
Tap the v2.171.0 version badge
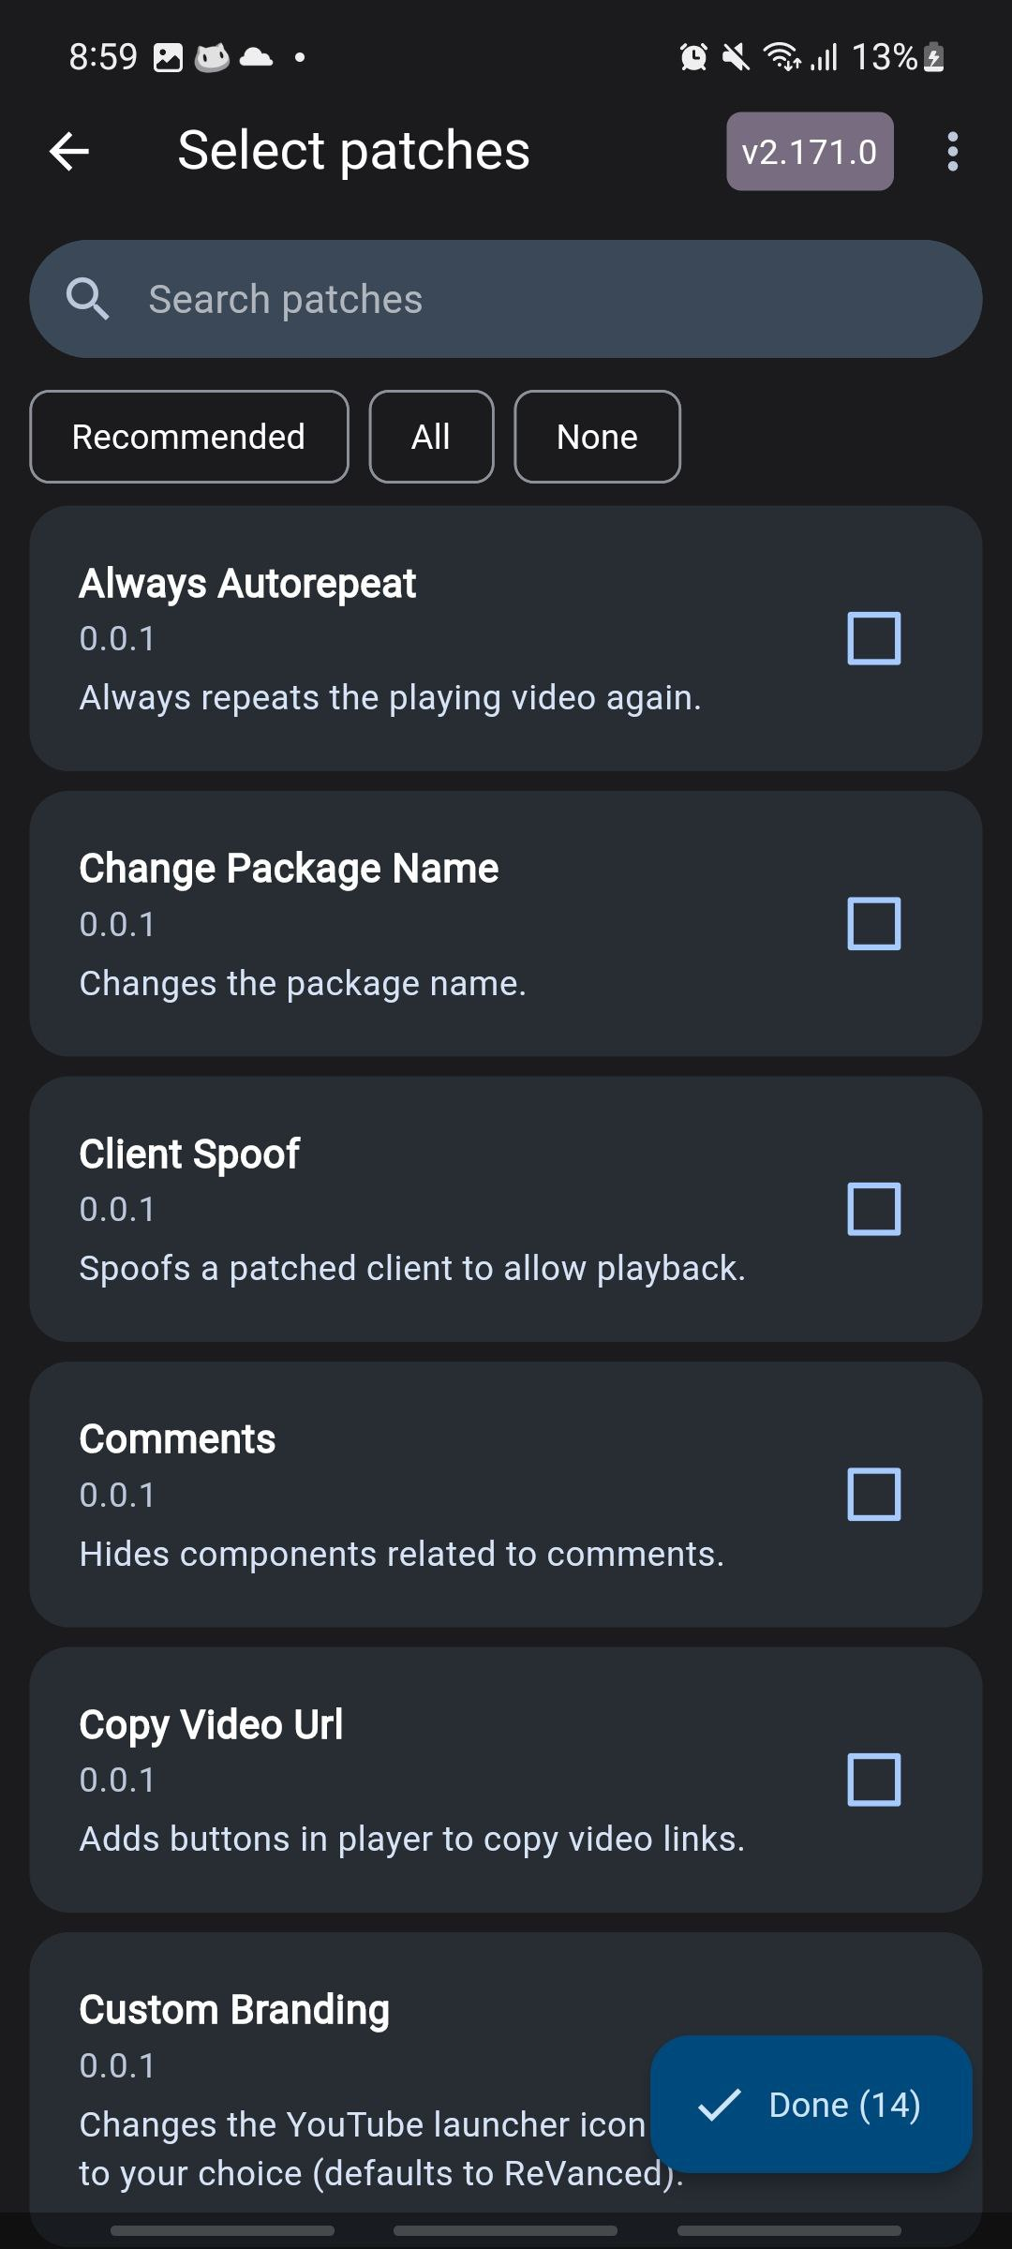coord(810,150)
